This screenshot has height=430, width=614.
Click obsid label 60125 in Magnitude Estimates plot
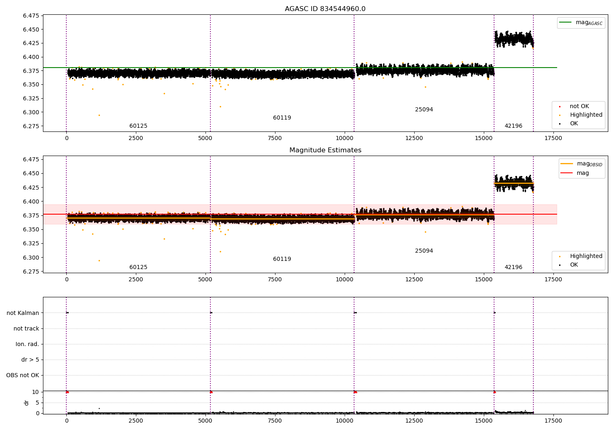pos(138,267)
